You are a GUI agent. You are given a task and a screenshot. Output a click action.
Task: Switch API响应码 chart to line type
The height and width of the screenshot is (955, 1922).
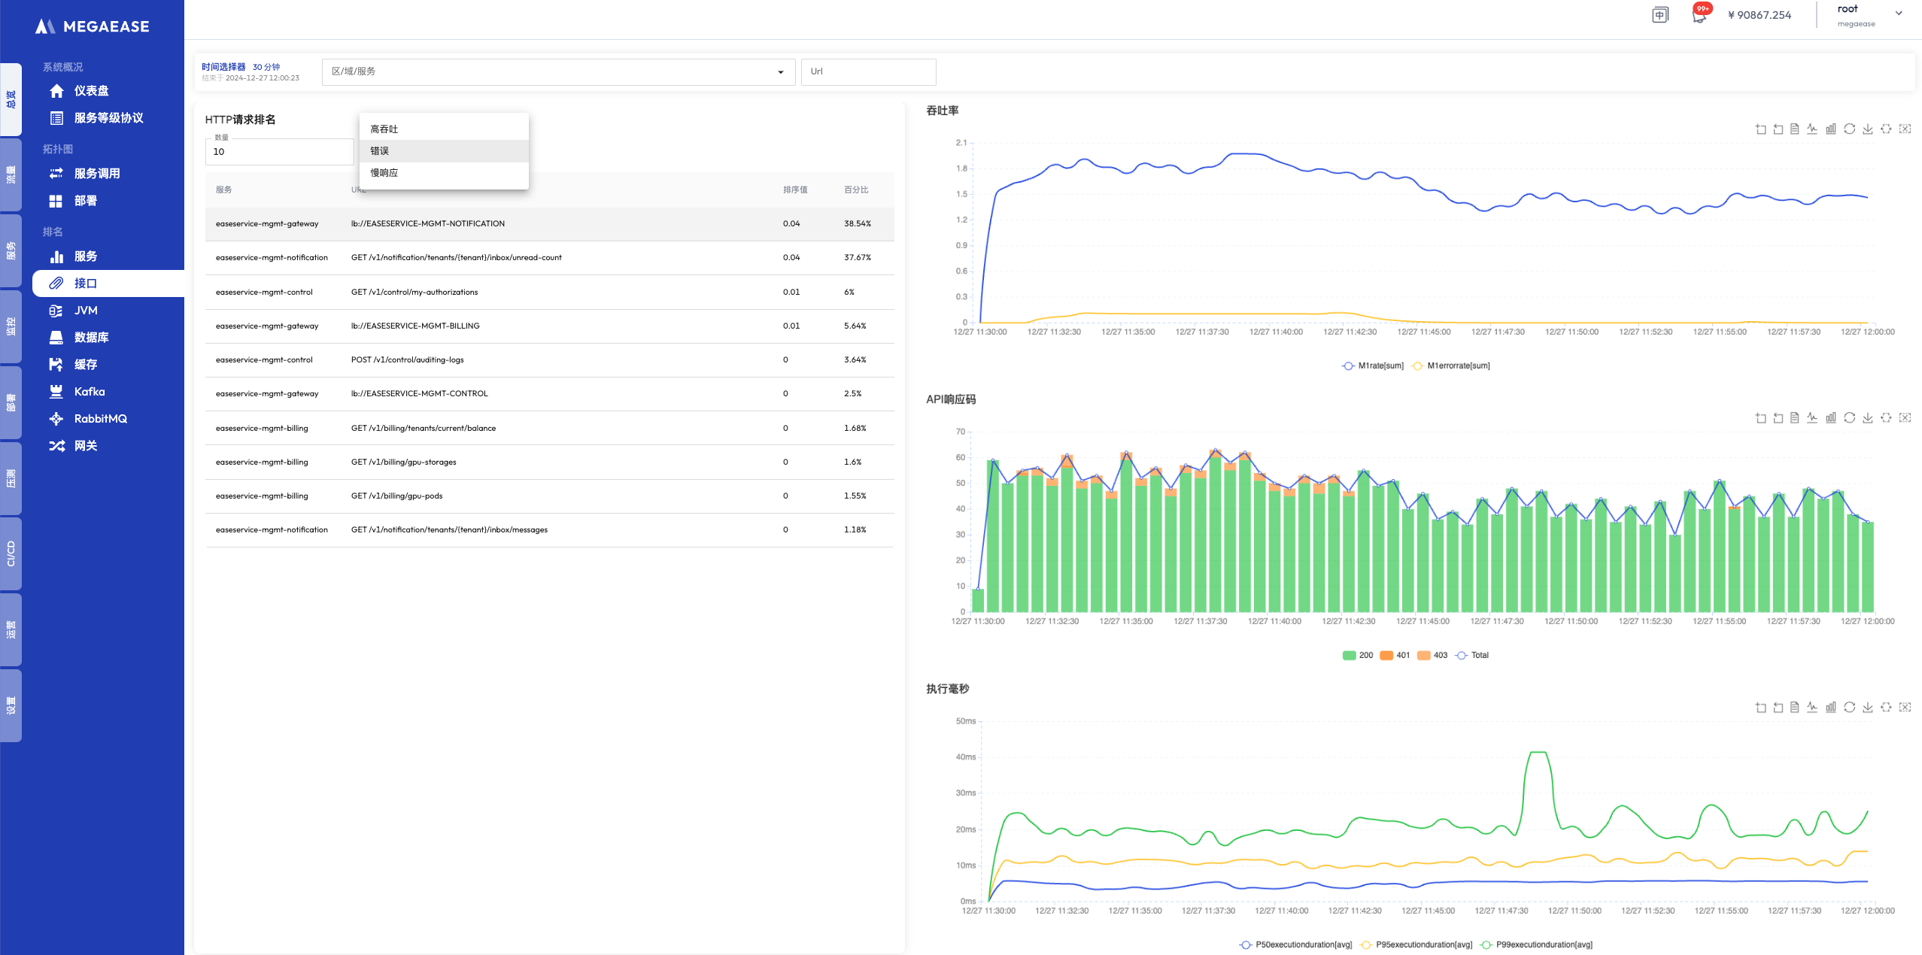(x=1812, y=418)
